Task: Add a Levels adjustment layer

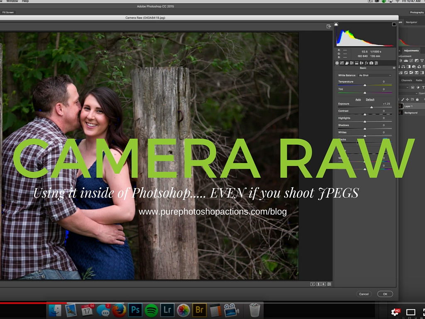Action: point(406,61)
